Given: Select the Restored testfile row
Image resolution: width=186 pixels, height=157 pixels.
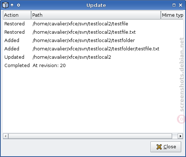Looking at the screenshot, I should (93, 24).
